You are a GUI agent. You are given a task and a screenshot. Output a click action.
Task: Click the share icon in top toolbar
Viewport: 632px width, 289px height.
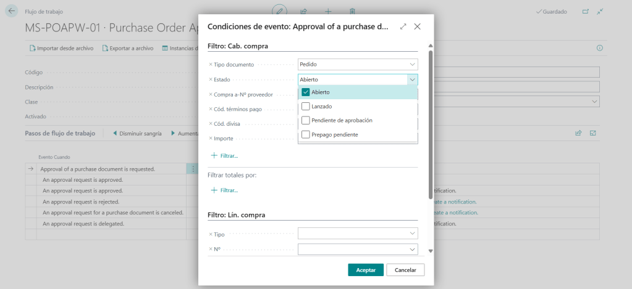304,11
